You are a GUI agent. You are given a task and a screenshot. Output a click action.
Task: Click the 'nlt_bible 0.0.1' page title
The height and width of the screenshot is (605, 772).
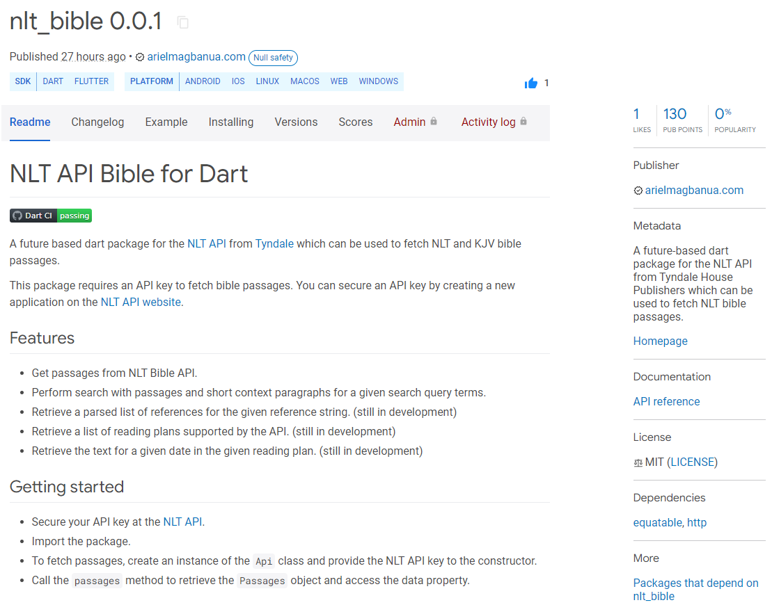(86, 22)
